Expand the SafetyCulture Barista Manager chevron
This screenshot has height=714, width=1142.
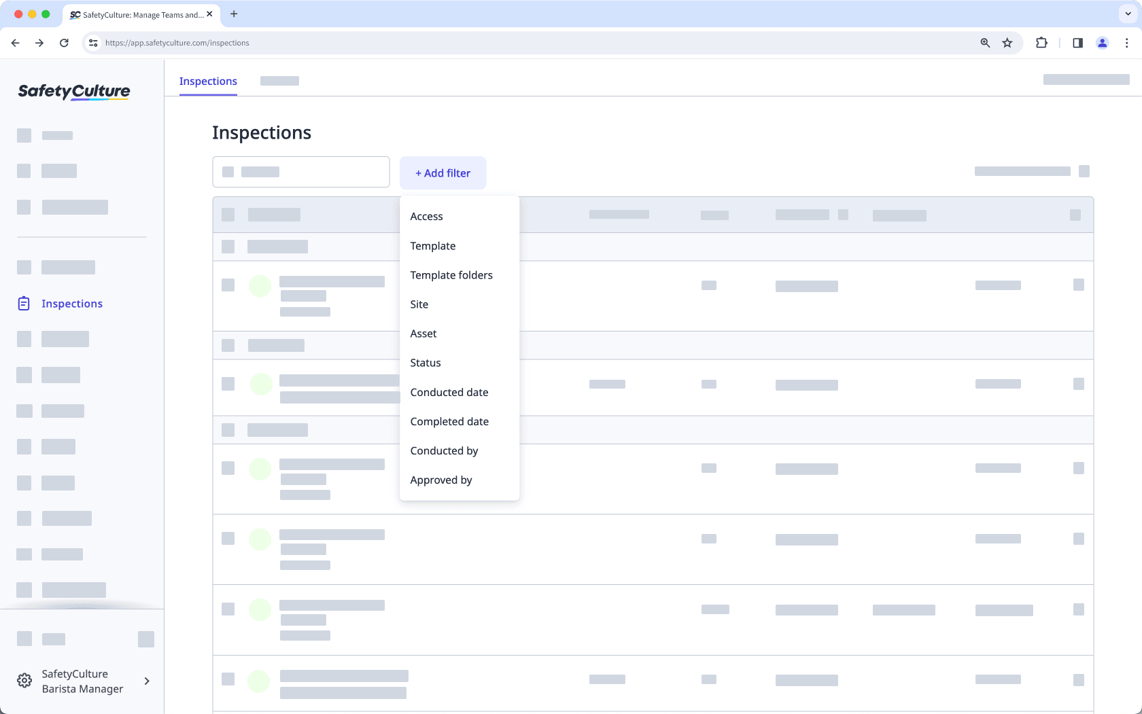point(146,681)
